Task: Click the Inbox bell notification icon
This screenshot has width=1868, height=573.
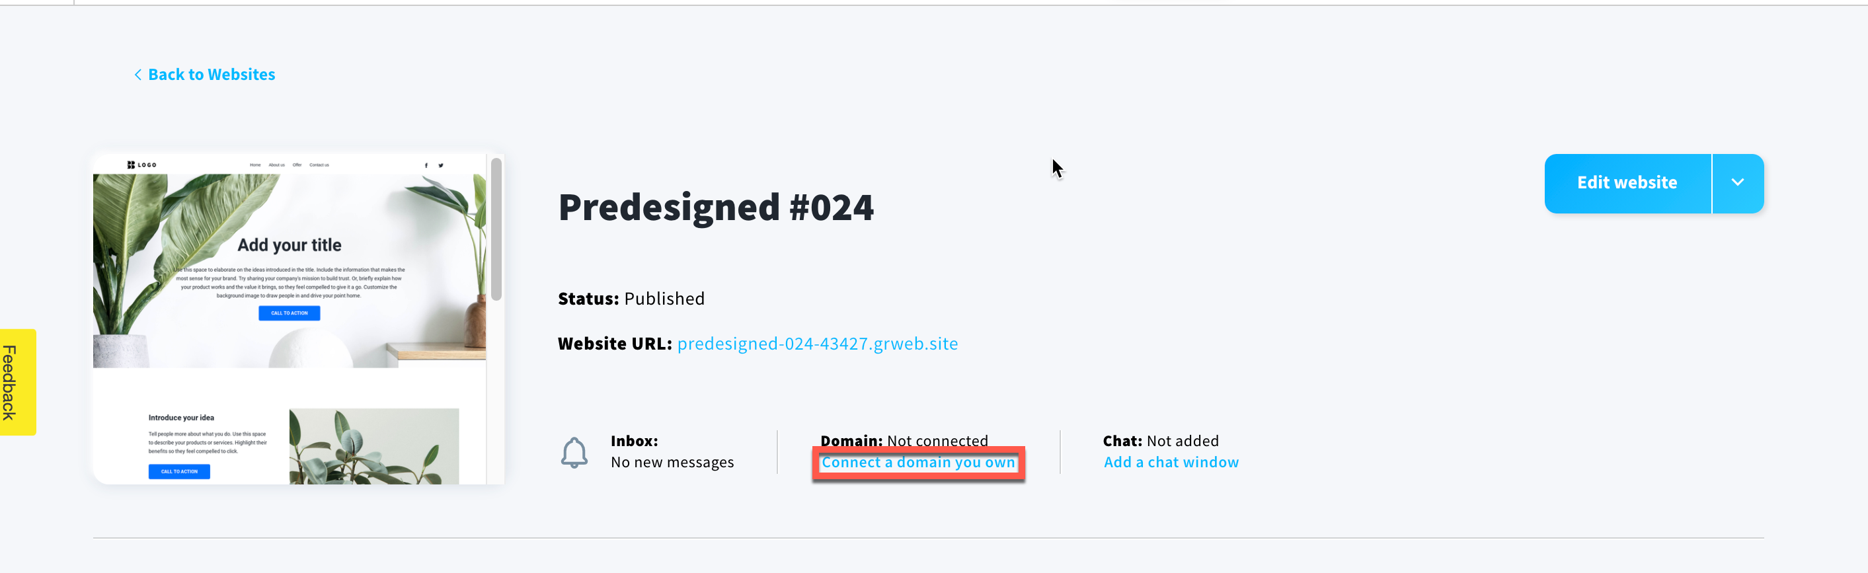Action: click(574, 452)
